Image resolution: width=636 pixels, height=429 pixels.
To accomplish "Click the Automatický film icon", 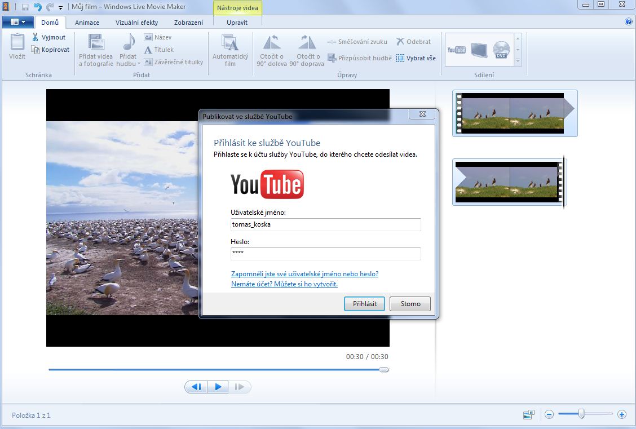I will [x=230, y=43].
